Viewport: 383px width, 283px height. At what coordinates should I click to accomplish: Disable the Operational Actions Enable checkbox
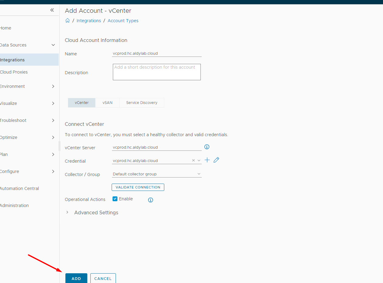pos(115,199)
